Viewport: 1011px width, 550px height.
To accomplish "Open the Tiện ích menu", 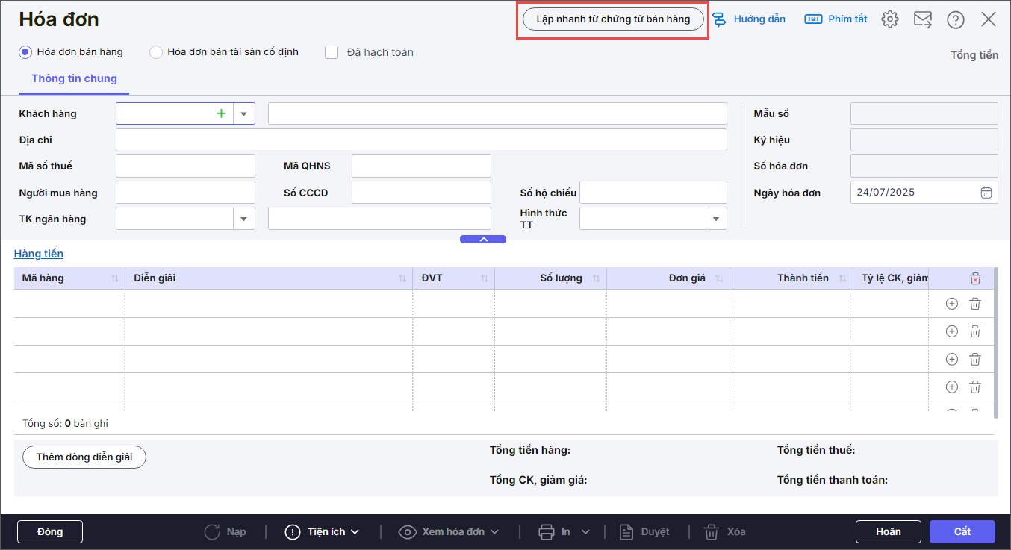I will pos(323,531).
